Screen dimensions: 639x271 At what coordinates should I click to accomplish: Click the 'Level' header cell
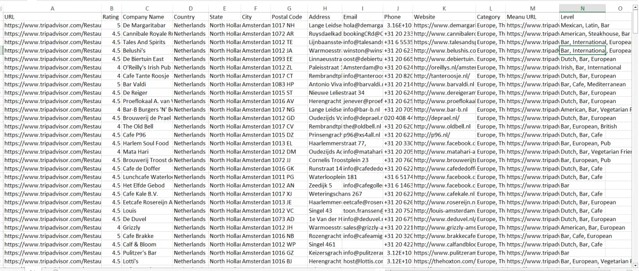point(582,17)
